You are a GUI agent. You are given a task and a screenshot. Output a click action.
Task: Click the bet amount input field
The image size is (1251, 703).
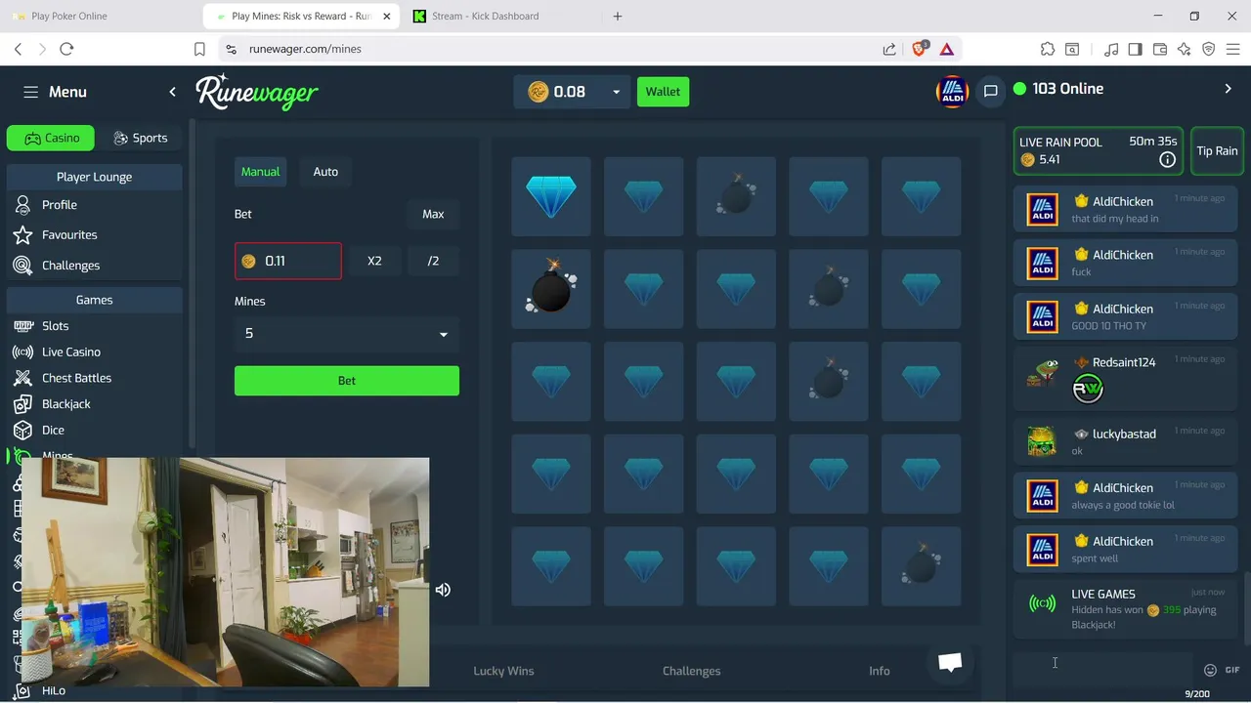tap(288, 261)
